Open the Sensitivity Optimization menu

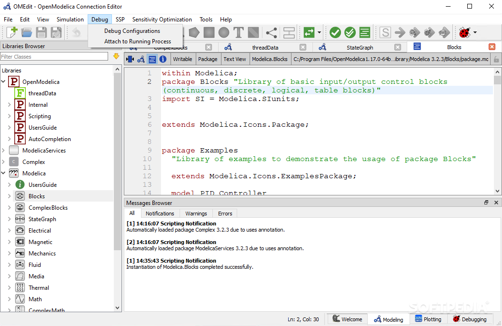click(x=162, y=19)
